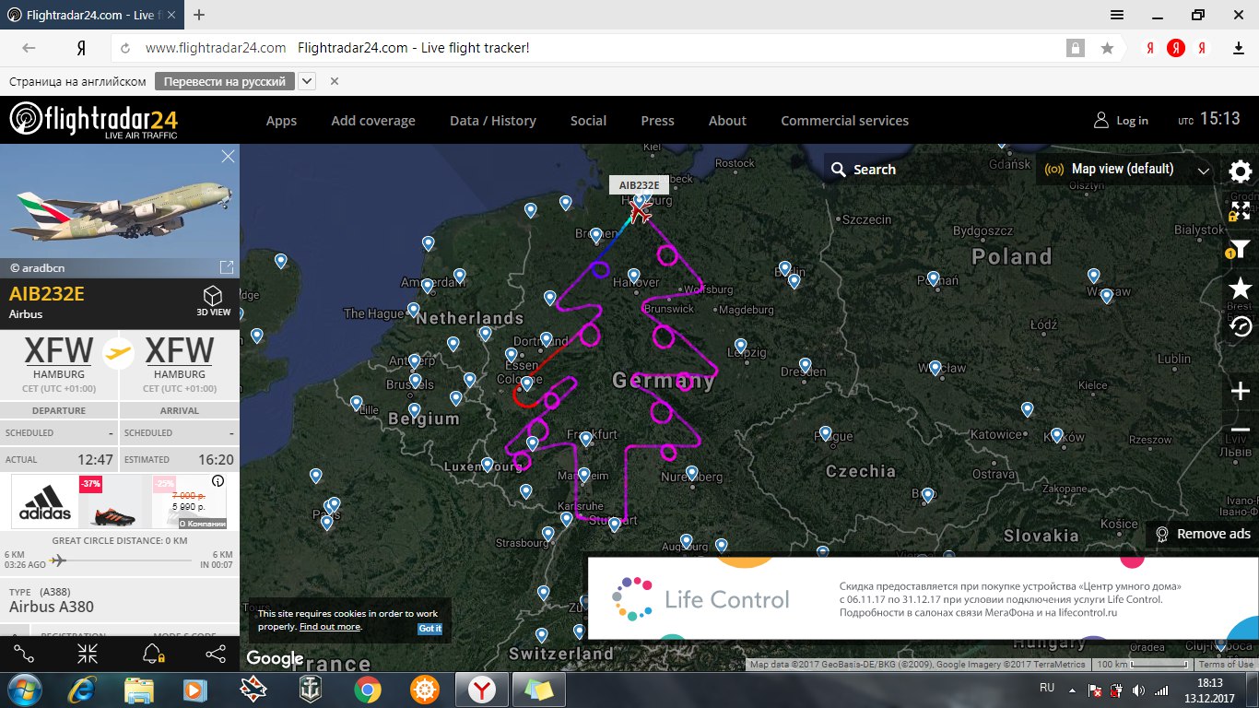The image size is (1259, 708).
Task: Dismiss the translation bar
Action: click(x=335, y=81)
